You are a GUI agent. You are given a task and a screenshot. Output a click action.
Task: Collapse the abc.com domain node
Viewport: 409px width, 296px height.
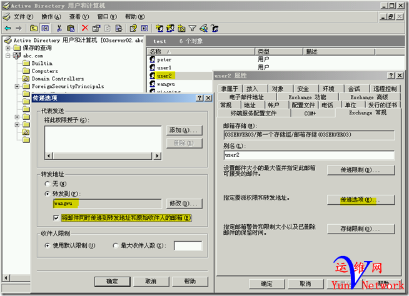tap(8, 56)
